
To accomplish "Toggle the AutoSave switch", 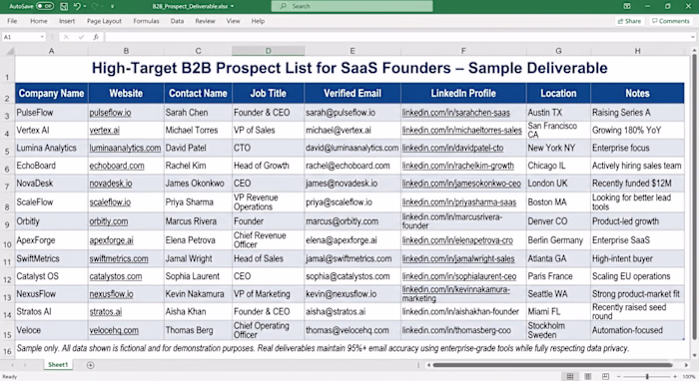I will click(45, 6).
